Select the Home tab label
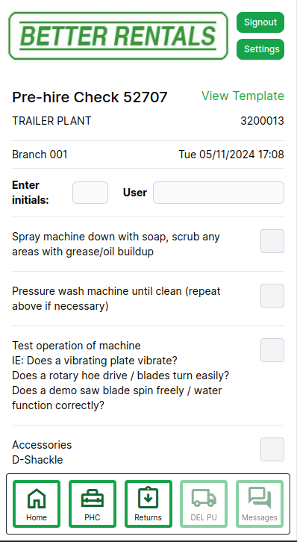 coord(37,517)
